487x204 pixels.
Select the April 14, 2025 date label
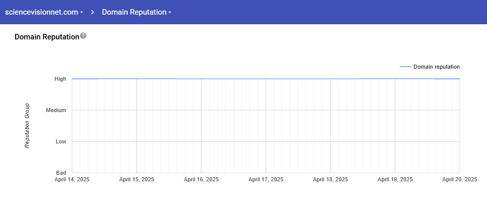coord(72,179)
